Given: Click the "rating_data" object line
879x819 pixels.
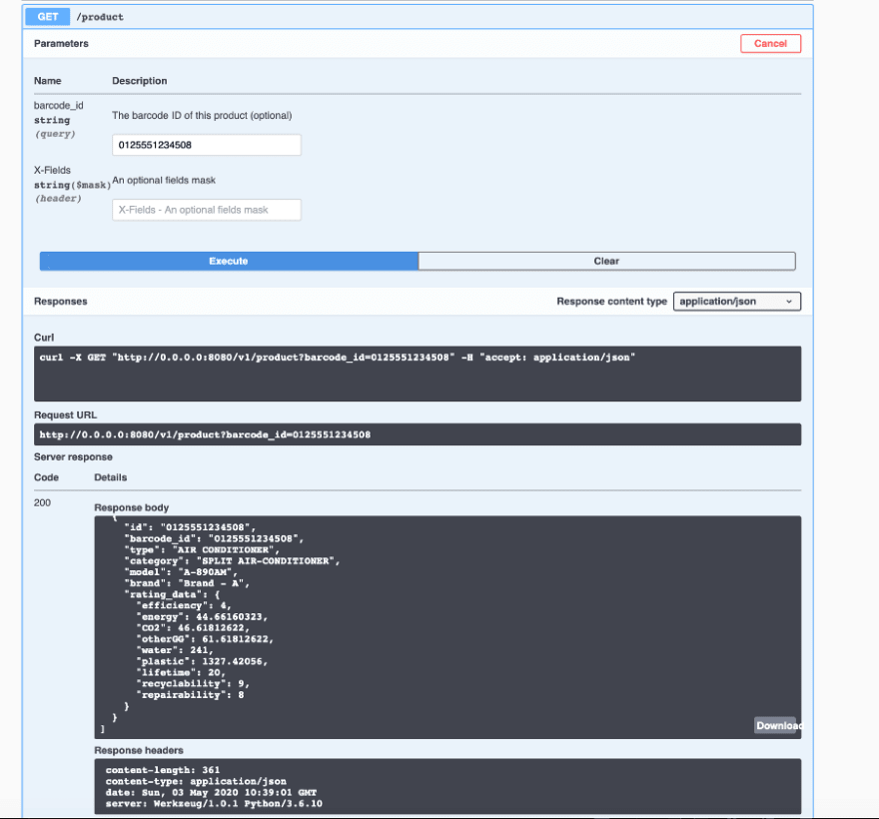Looking at the screenshot, I should point(172,594).
